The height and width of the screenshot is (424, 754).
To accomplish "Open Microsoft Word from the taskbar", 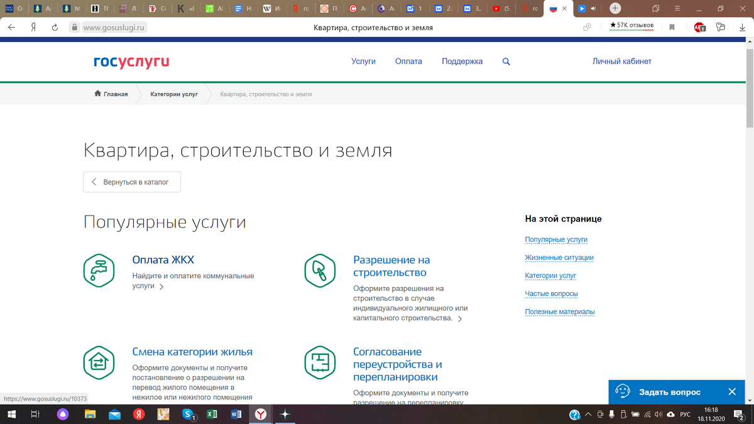I will 236,415.
